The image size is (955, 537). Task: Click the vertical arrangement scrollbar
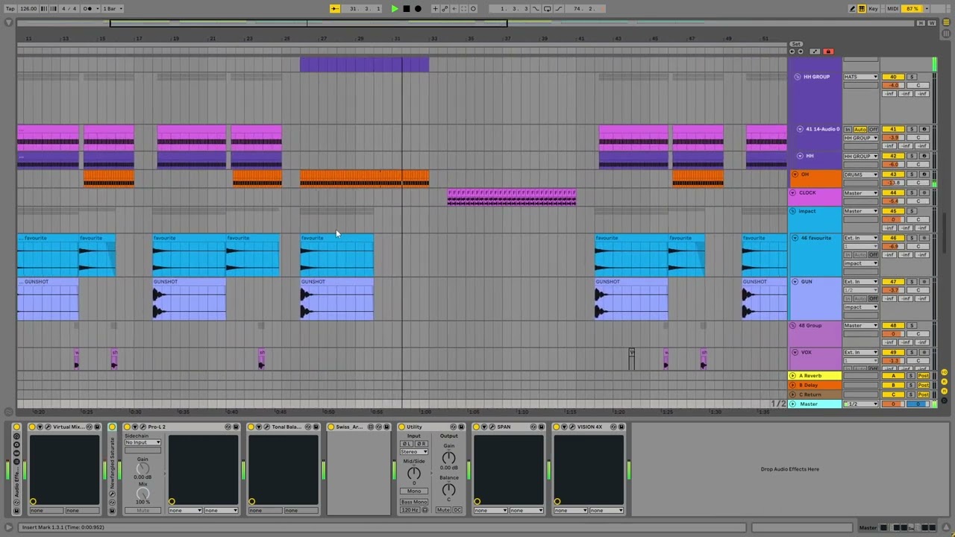pyautogui.click(x=945, y=231)
